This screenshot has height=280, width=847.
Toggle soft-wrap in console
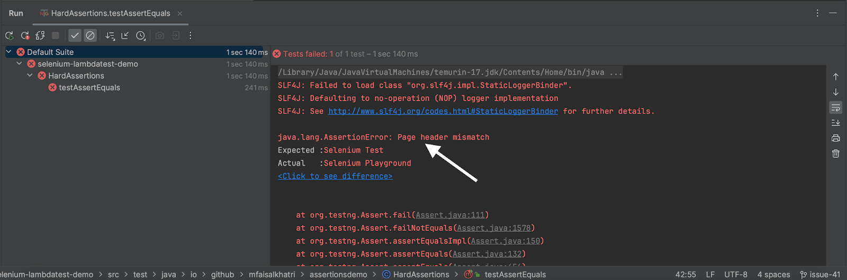point(835,107)
